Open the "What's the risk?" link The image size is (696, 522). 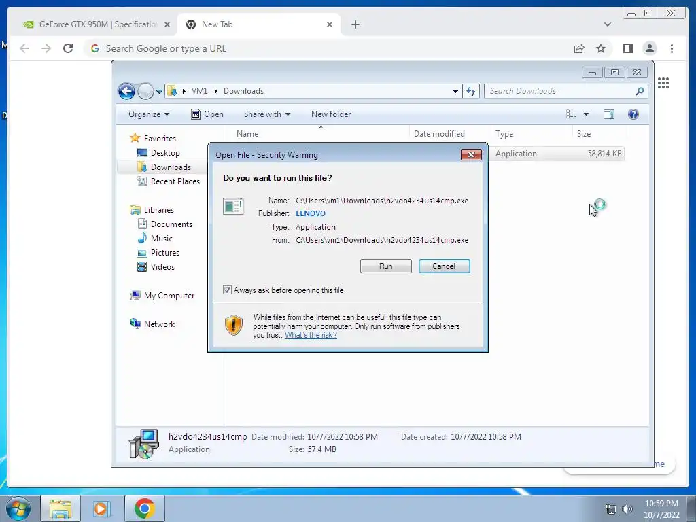[x=311, y=335]
